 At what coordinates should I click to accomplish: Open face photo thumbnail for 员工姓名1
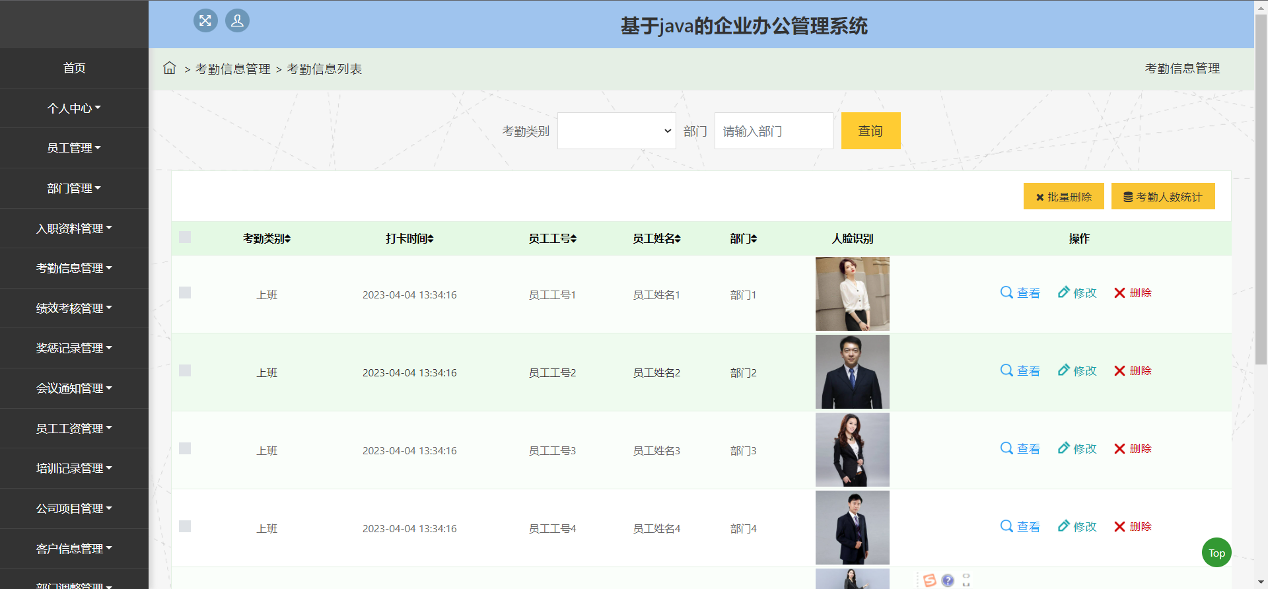[853, 294]
